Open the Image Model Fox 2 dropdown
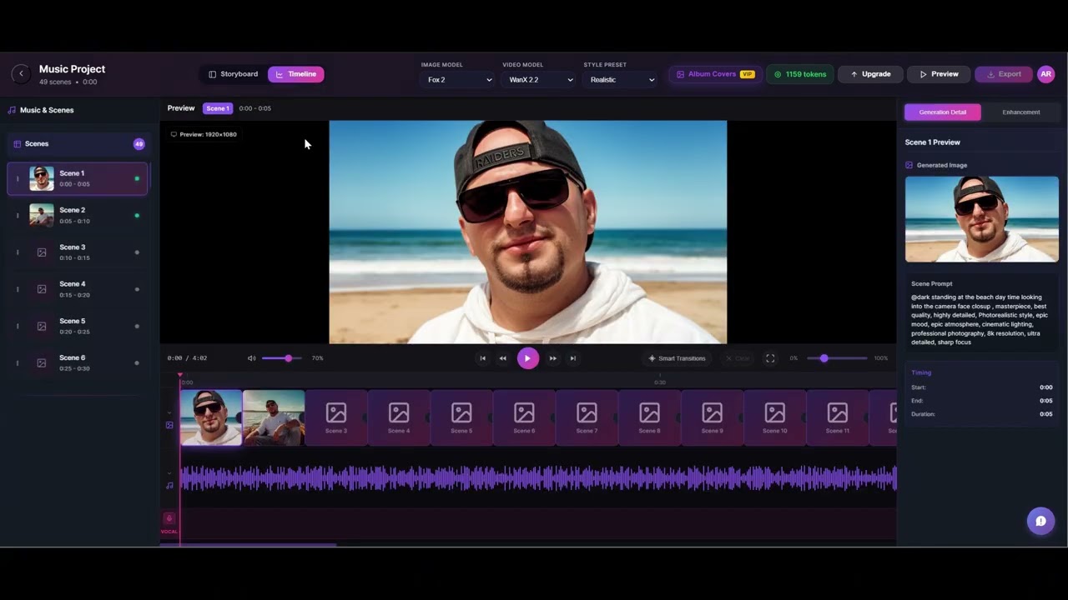The height and width of the screenshot is (600, 1068). tap(457, 80)
